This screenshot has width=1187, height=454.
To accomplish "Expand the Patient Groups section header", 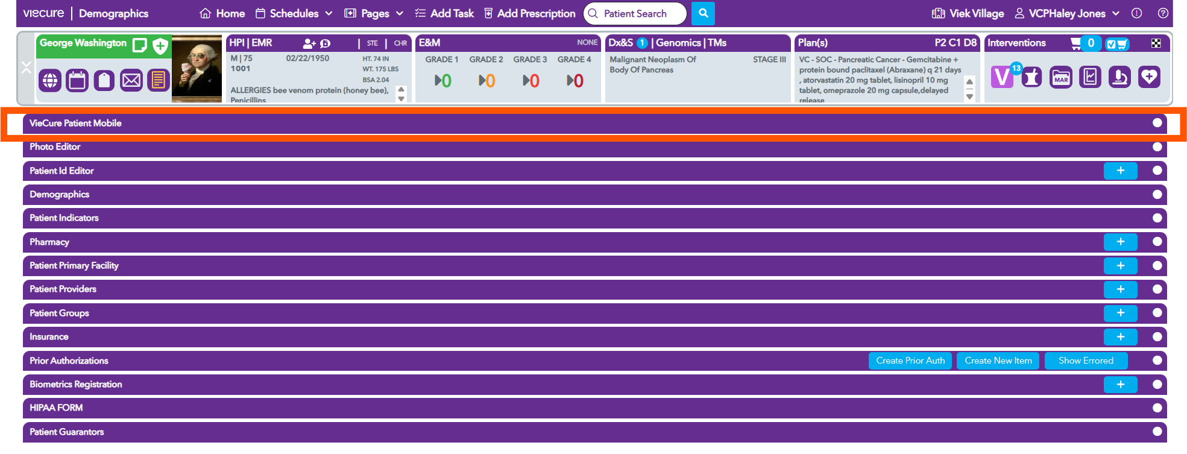I will 594,313.
